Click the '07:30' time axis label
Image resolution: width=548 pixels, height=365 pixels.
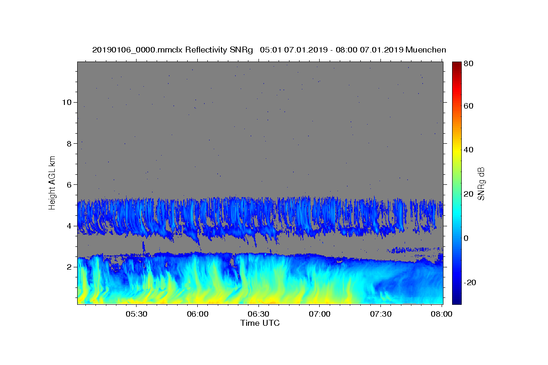[x=381, y=314]
